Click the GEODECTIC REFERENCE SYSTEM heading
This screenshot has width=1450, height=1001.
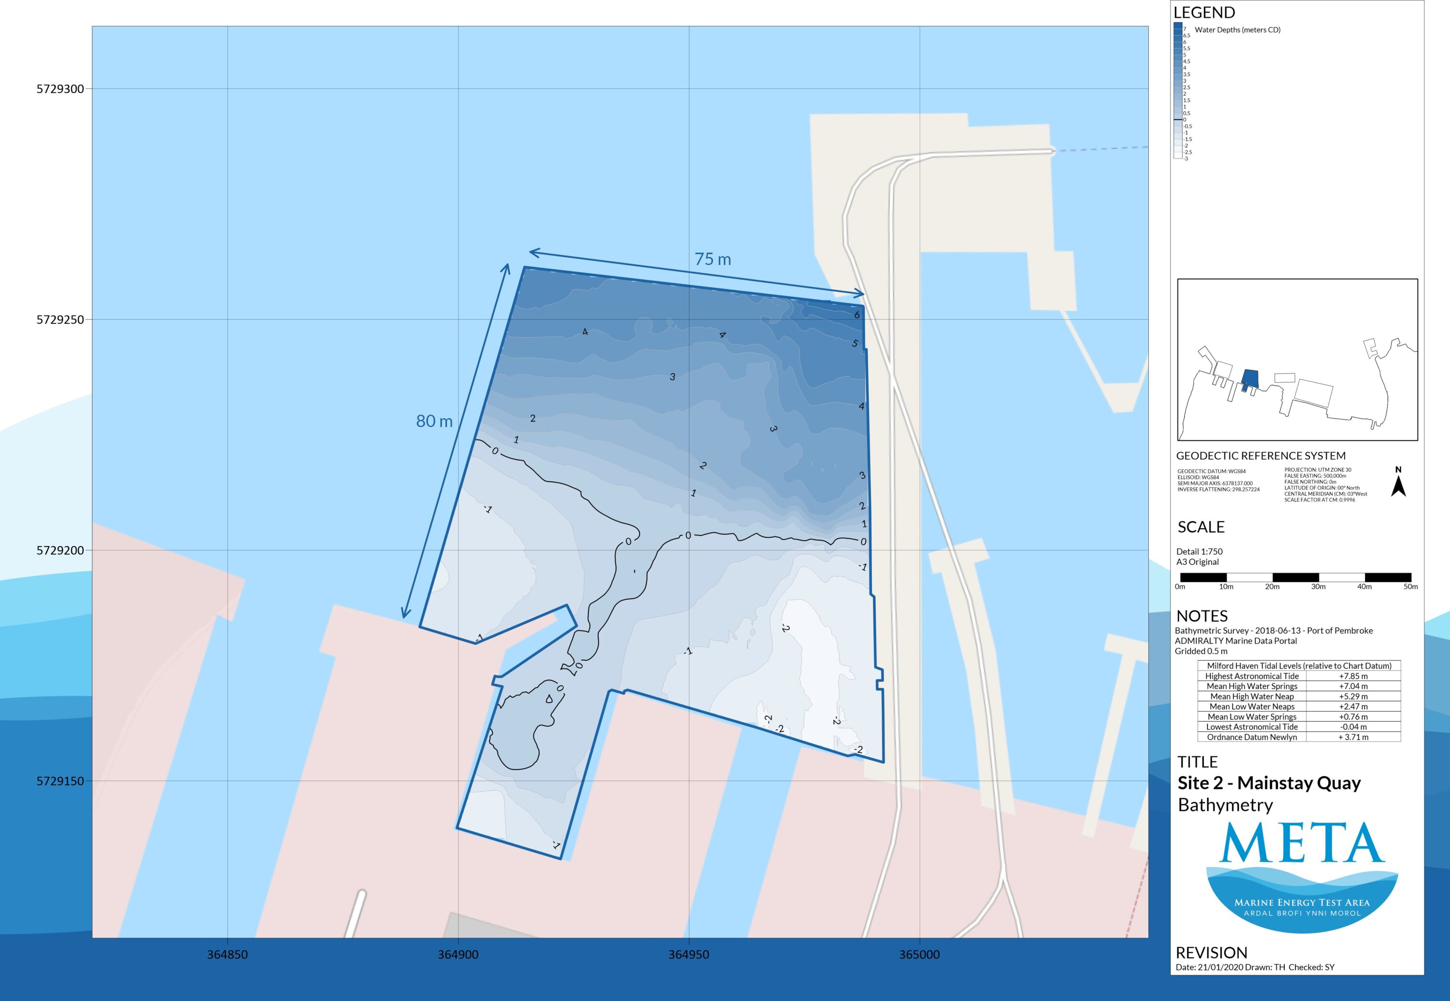tap(1261, 456)
